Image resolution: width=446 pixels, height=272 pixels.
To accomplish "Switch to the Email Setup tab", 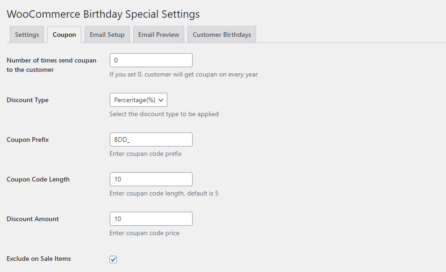I will coord(107,35).
